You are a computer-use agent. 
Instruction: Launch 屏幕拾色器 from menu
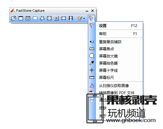point(119,63)
